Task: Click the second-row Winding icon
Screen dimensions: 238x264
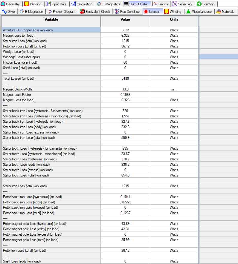Action: click(167, 11)
